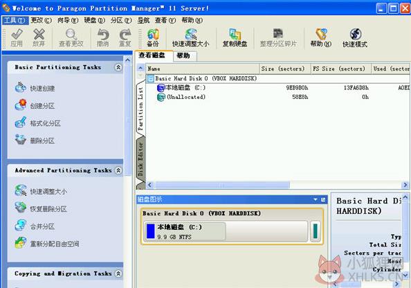Click the 13FA6D8h FS size value
Viewport: 411px width, 288px height.
[x=356, y=88]
